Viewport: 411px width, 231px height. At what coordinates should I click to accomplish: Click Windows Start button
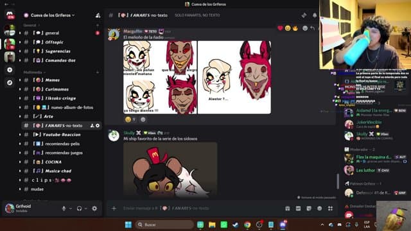(x=128, y=225)
